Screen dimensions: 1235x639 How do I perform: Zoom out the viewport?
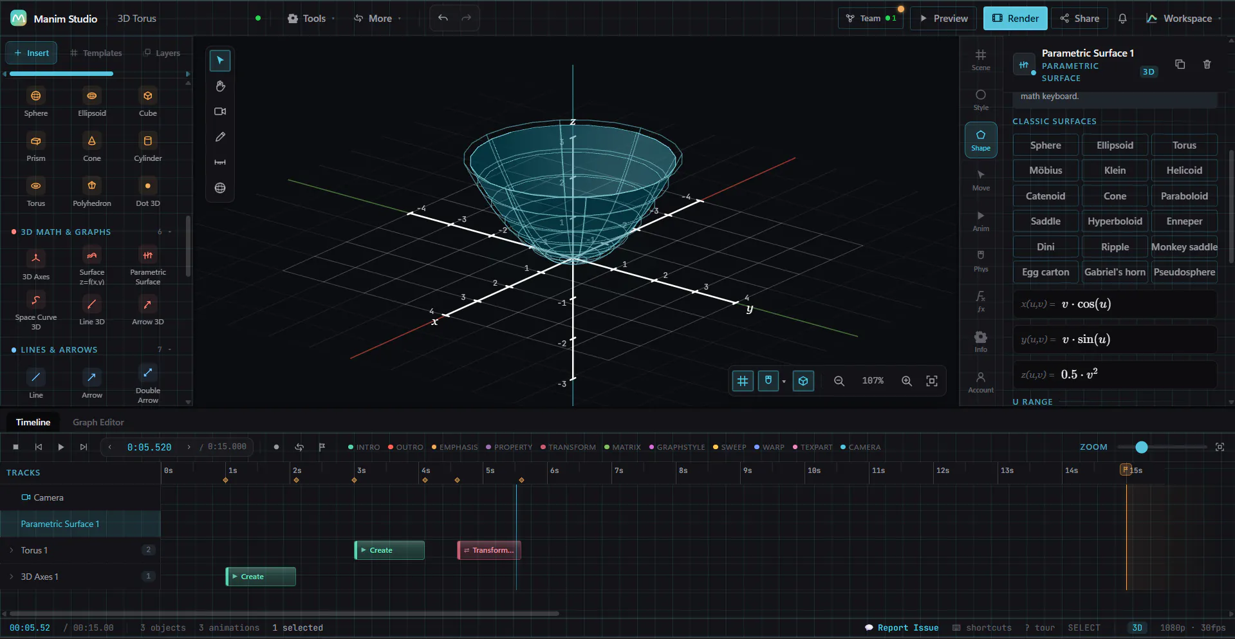(839, 381)
